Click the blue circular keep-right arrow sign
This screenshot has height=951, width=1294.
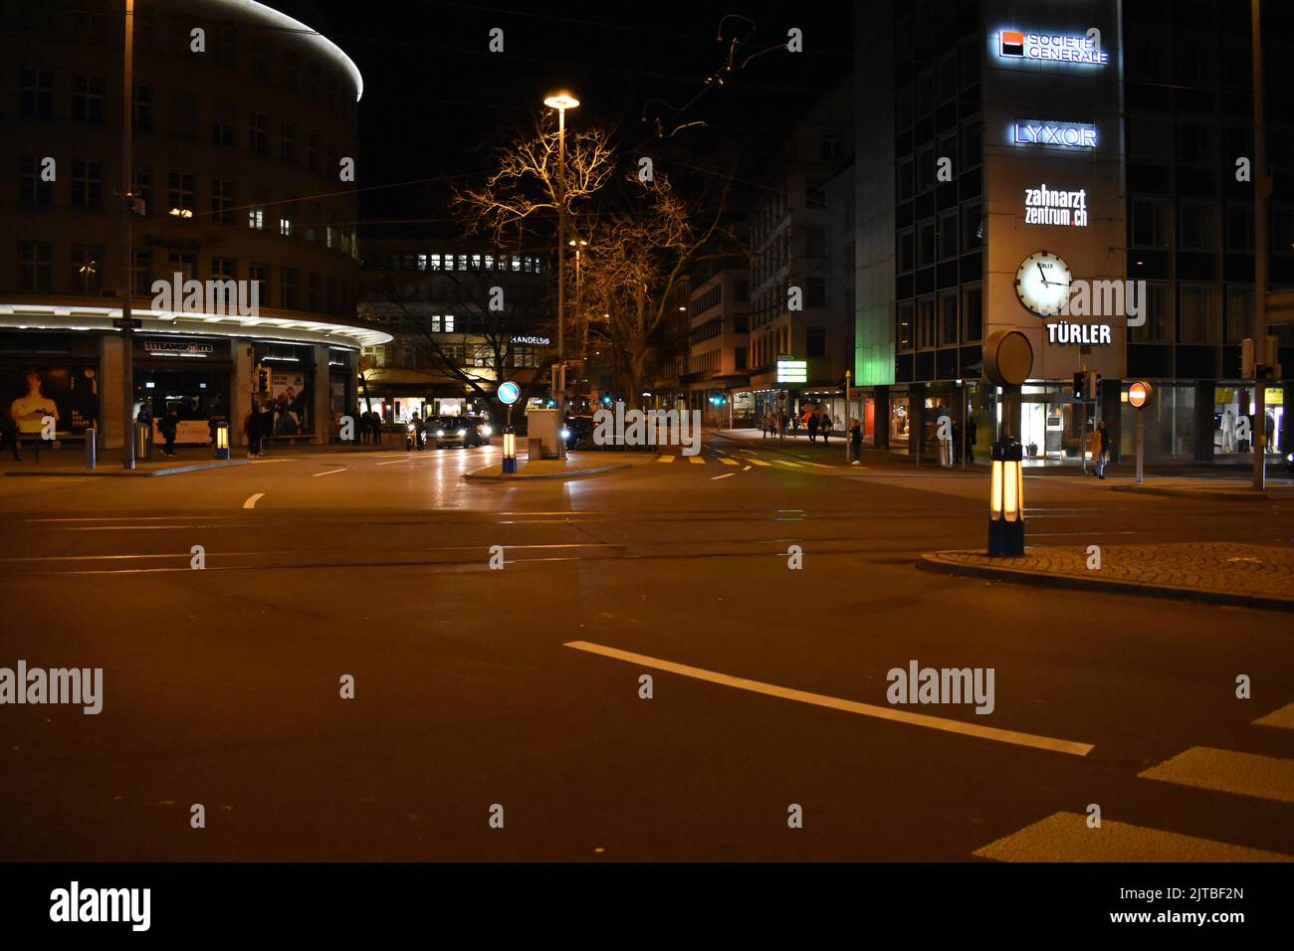click(x=508, y=392)
